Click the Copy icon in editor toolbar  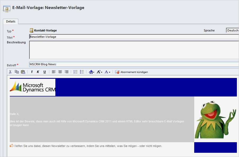click(x=17, y=72)
